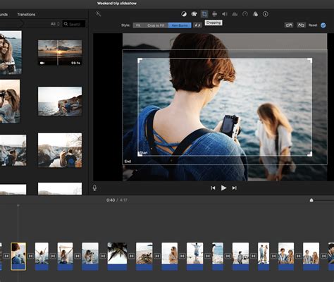Select the palm tree timeline clip
Image resolution: width=334 pixels, height=282 pixels.
tap(117, 257)
